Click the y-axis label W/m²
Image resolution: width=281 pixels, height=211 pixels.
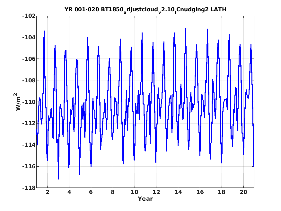(x=17, y=102)
